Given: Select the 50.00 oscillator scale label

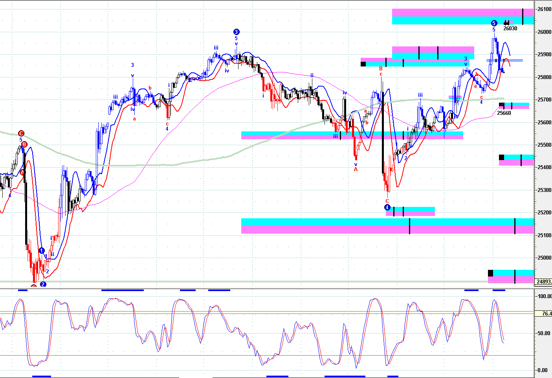Looking at the screenshot, I should coord(545,333).
